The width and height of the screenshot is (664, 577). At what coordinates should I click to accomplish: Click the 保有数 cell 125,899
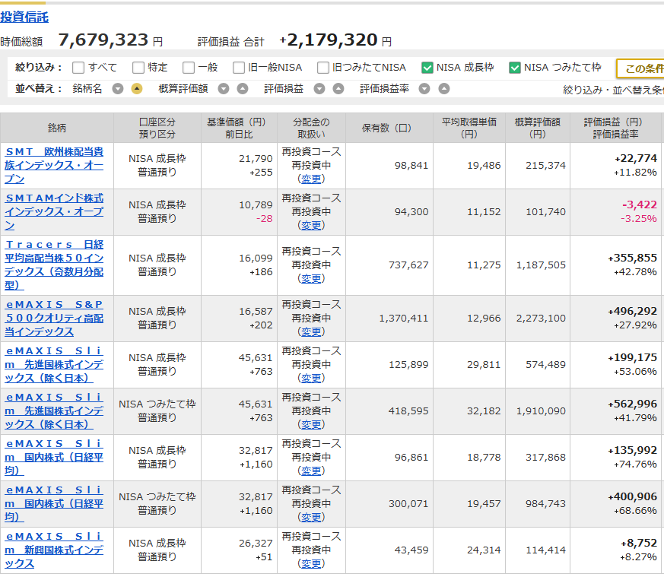[408, 364]
